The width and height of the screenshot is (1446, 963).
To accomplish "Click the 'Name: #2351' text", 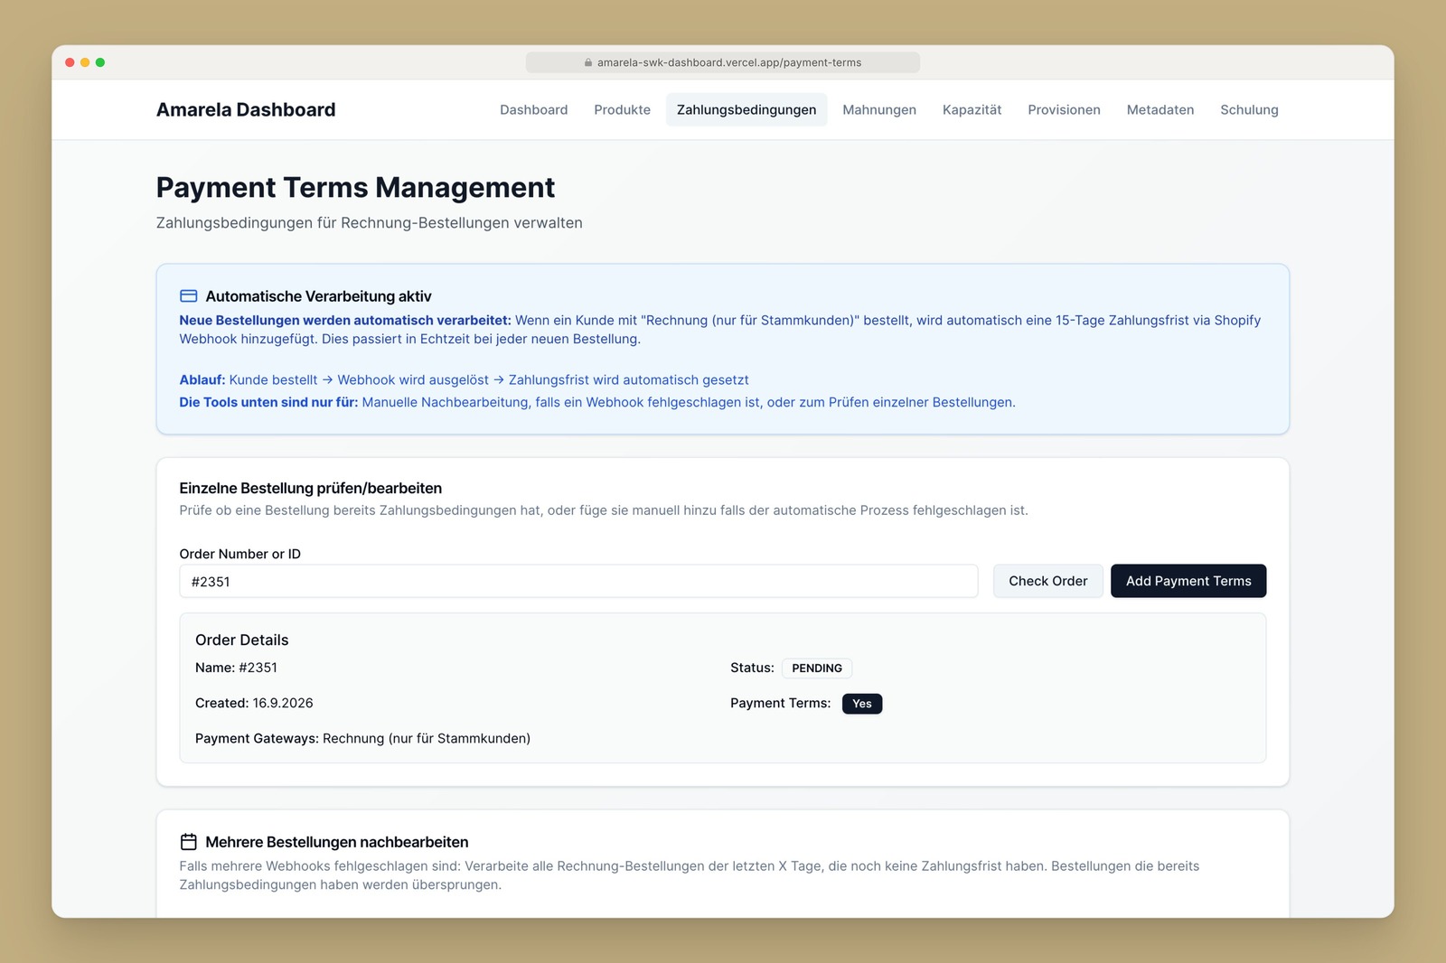I will [x=237, y=668].
